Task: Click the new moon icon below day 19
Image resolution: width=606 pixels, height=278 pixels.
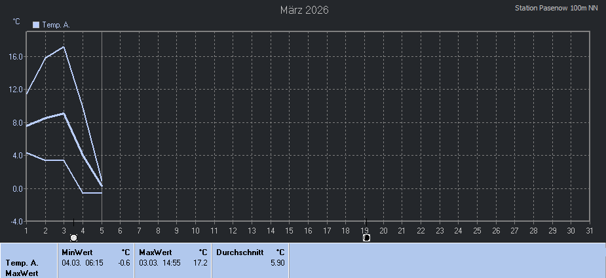Action: [366, 237]
